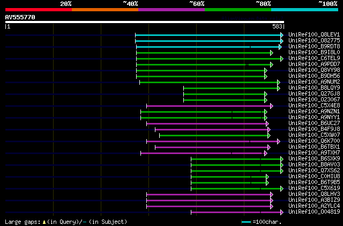Click the 583 end position label

[277, 26]
